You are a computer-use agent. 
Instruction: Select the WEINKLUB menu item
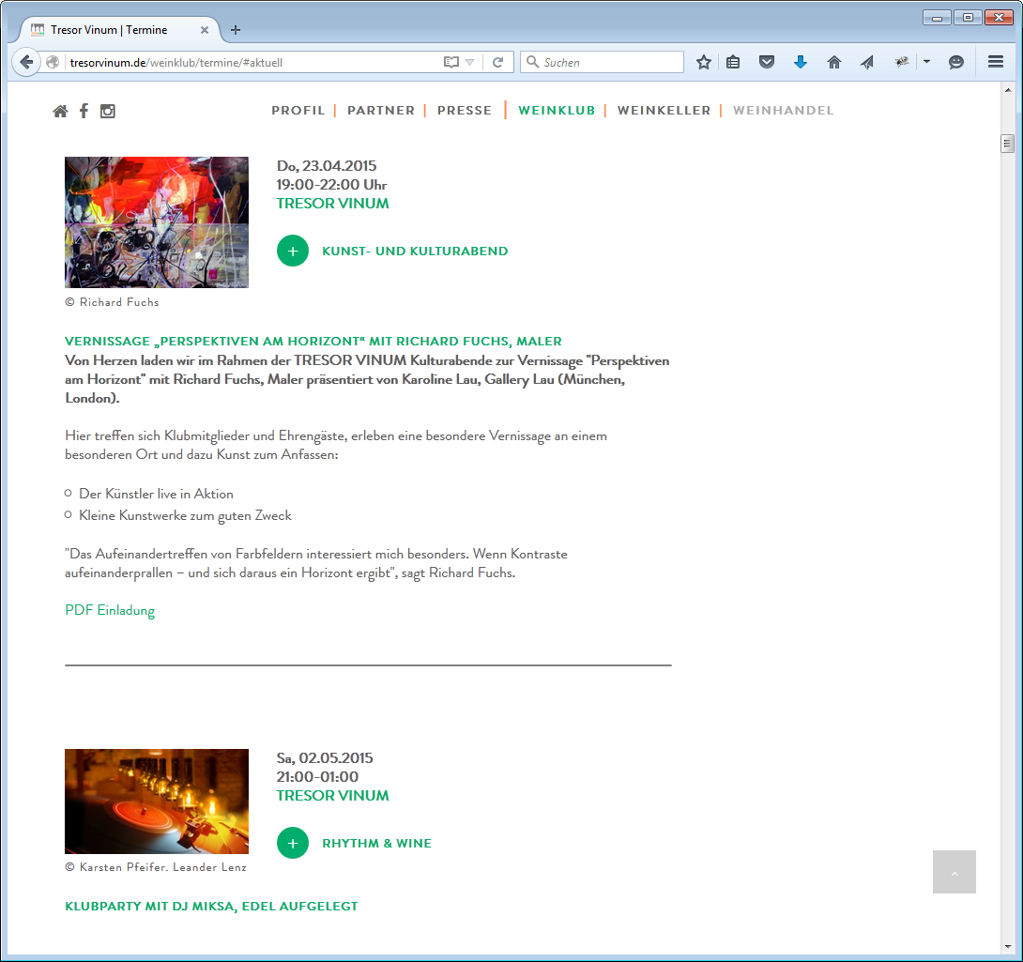point(557,111)
